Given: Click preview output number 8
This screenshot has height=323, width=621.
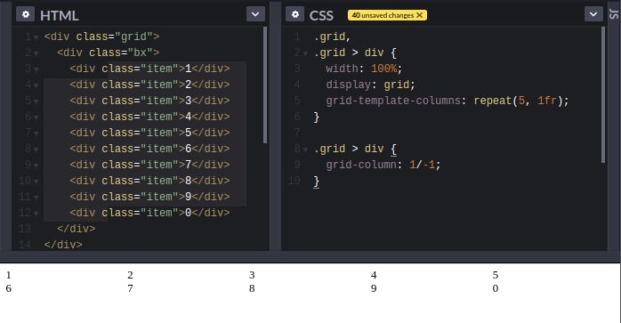Looking at the screenshot, I should (252, 288).
